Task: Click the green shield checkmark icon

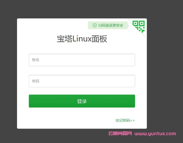Action: click(95, 25)
